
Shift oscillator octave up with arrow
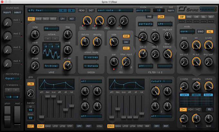[x=55, y=39]
